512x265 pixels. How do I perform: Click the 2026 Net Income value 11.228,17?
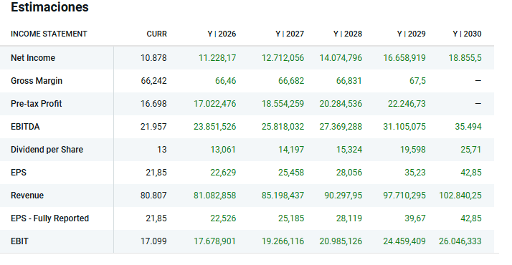coord(217,58)
